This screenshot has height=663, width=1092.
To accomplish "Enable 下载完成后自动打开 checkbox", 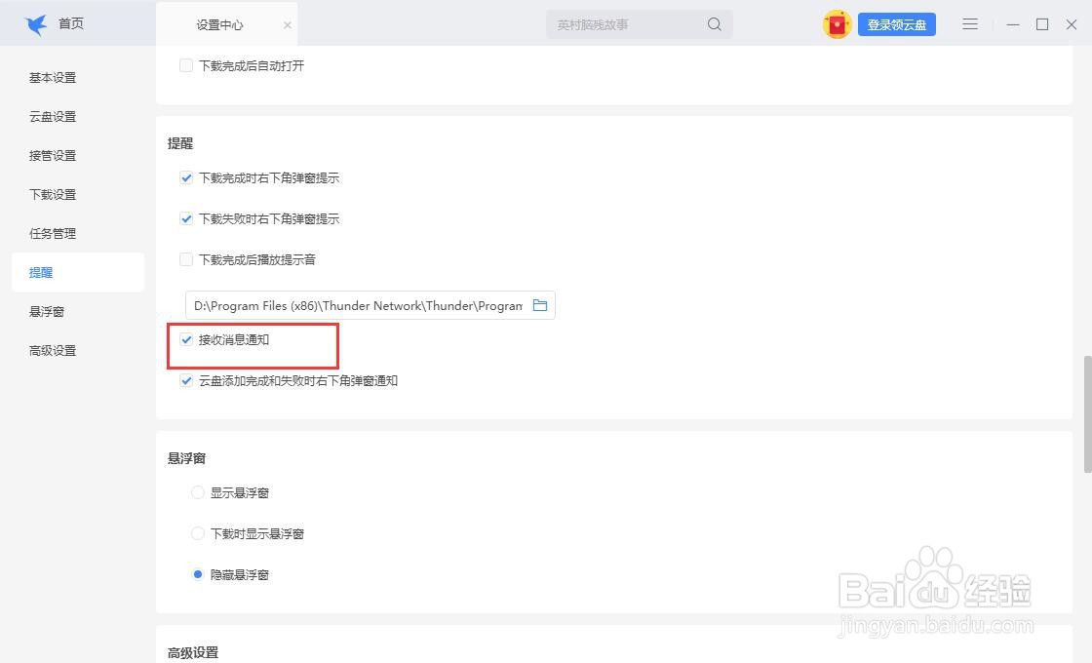I will [186, 65].
